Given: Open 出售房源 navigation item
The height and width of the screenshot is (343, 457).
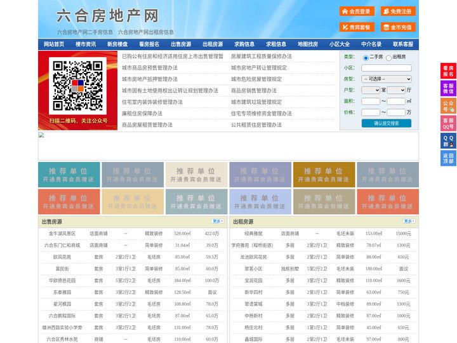Looking at the screenshot, I should tap(181, 44).
